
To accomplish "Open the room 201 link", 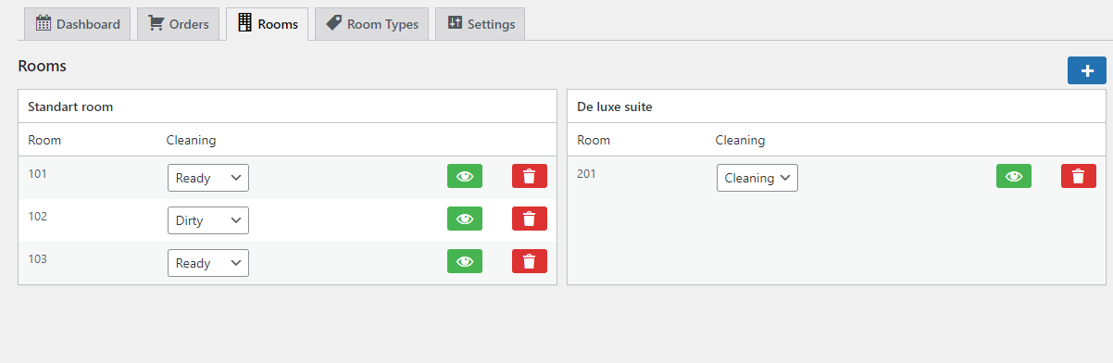I will [587, 174].
